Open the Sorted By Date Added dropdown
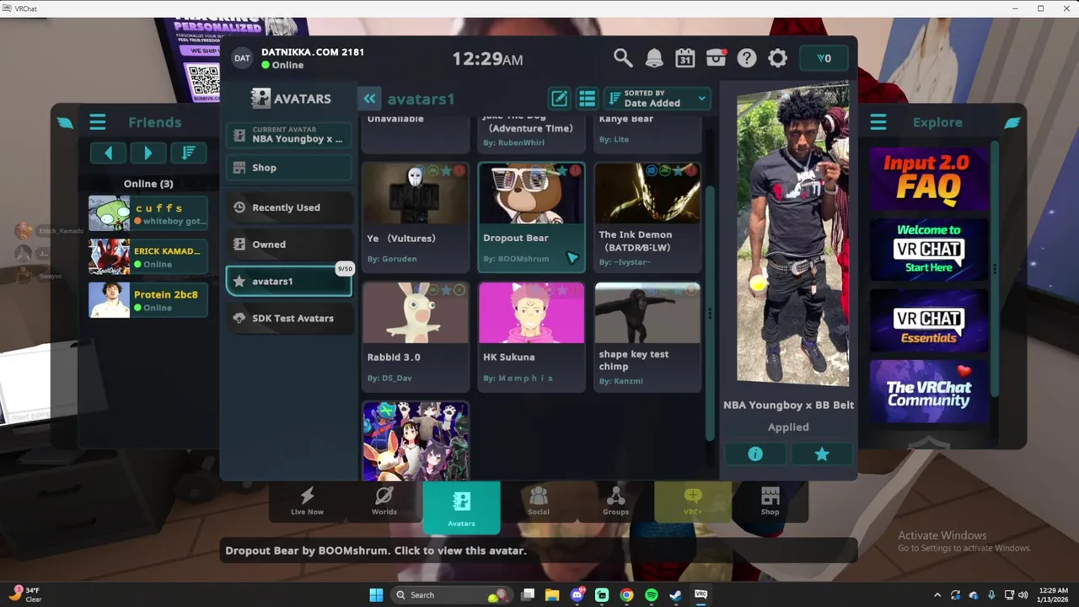This screenshot has height=607, width=1079. [x=657, y=99]
